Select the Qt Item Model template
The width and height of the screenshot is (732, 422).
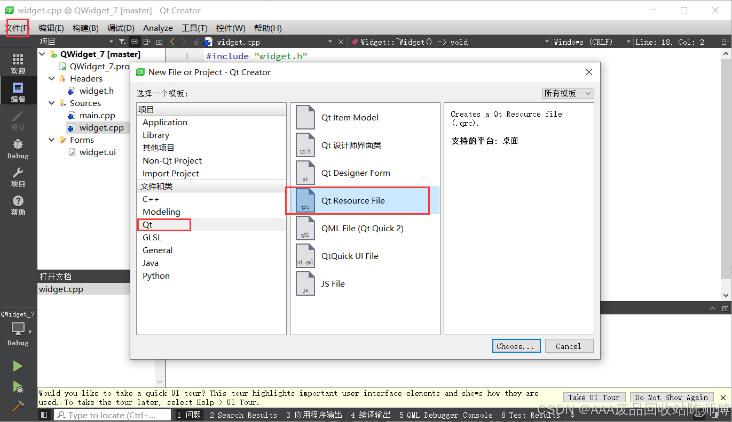(x=365, y=117)
